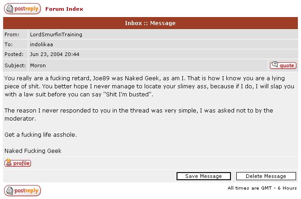Open the Forum Index link
This screenshot has width=301, height=199.
pos(64,9)
